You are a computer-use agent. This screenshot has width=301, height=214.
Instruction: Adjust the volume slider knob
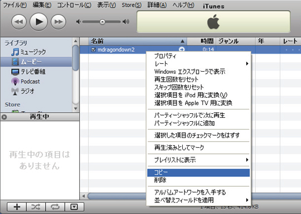click(x=103, y=22)
